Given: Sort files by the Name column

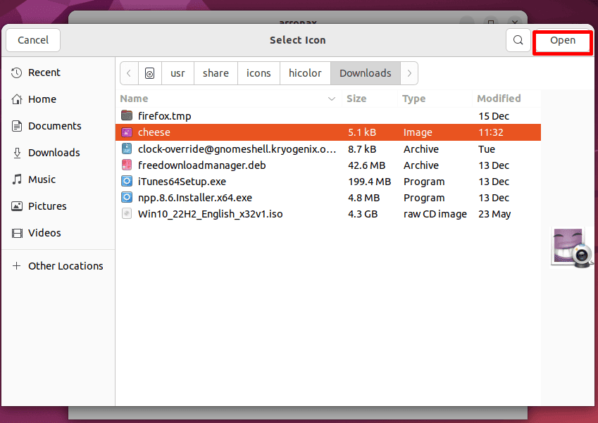Looking at the screenshot, I should point(134,99).
